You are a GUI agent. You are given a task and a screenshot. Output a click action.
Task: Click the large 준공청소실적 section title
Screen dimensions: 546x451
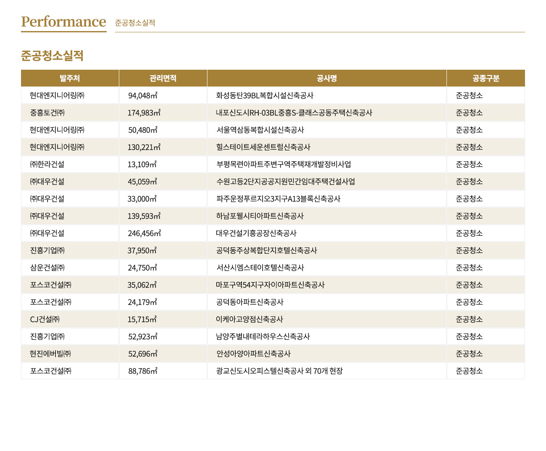pyautogui.click(x=52, y=55)
